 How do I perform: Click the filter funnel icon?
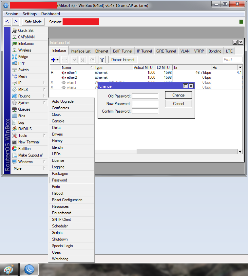tap(102, 60)
